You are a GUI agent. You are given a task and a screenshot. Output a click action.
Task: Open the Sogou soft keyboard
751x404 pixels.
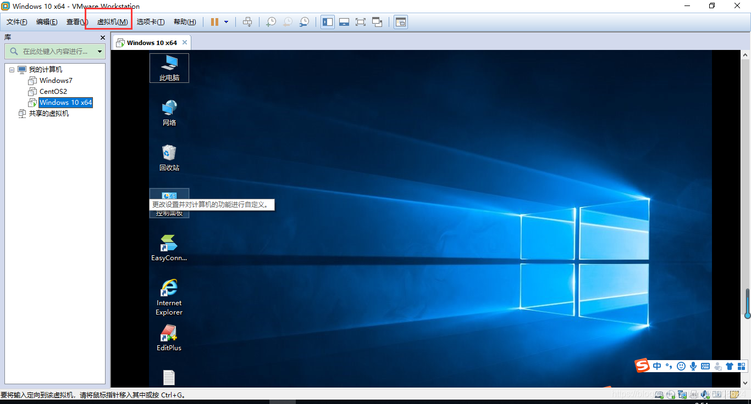click(x=705, y=366)
